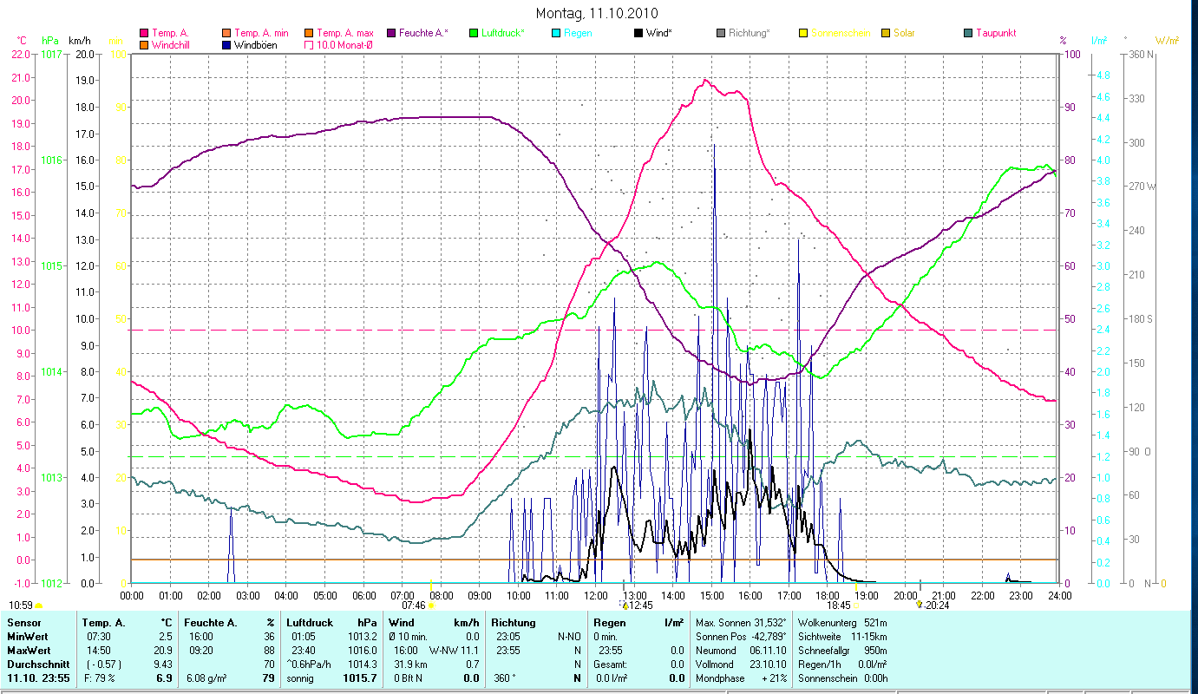1198x694 pixels.
Task: Click the teal Taupunkt legend square
Action: (x=968, y=33)
